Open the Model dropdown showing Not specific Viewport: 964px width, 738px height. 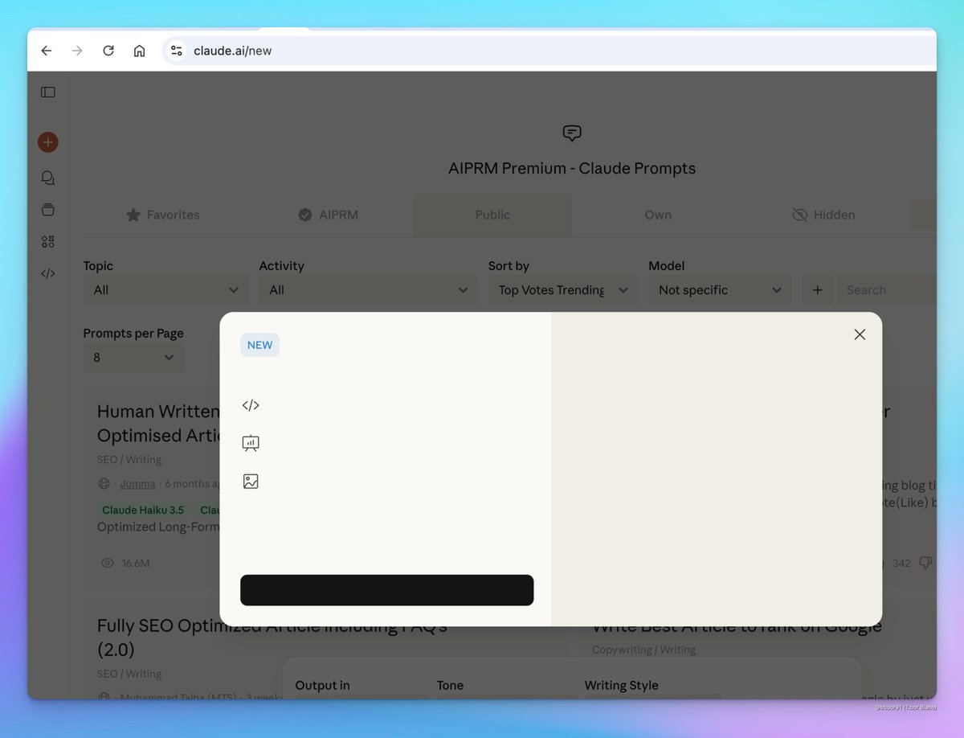point(719,289)
